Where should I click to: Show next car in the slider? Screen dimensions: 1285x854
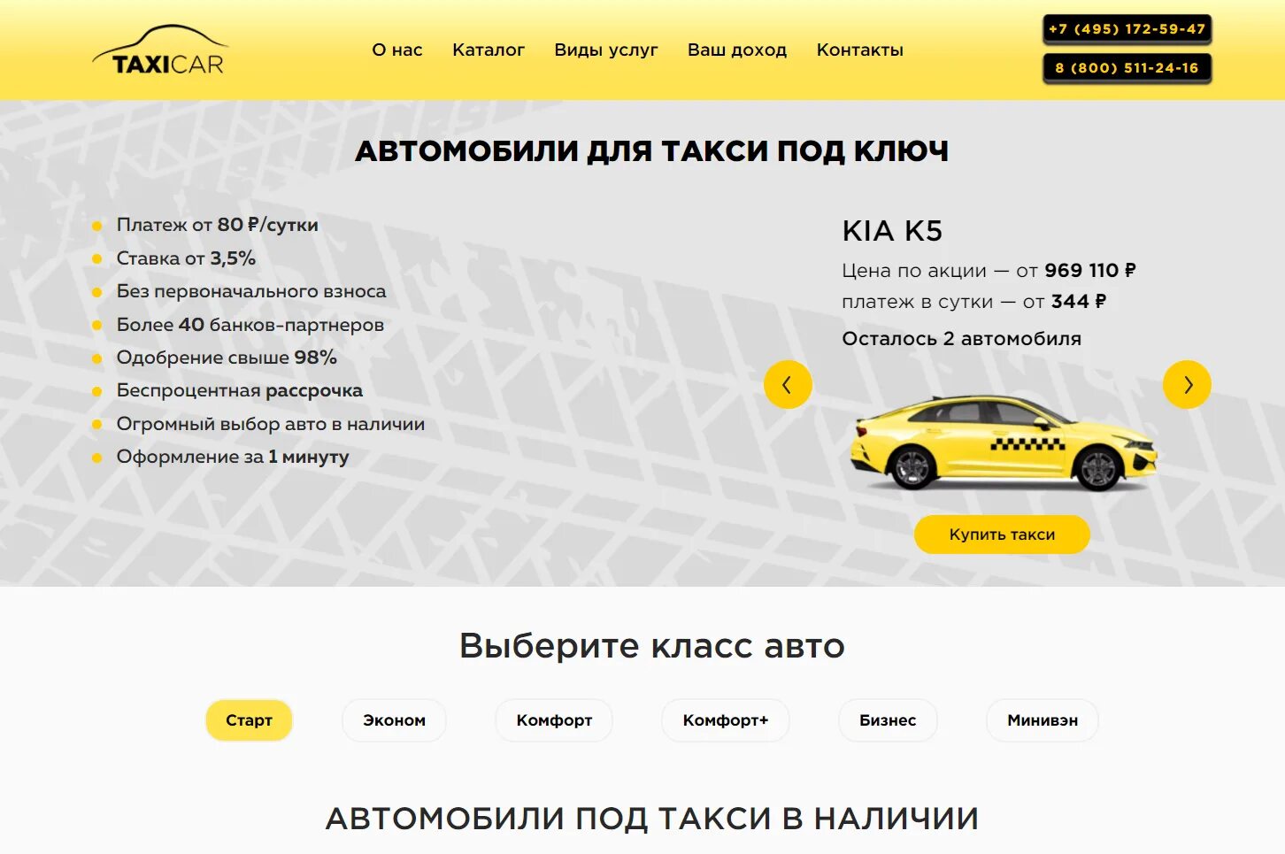1187,384
